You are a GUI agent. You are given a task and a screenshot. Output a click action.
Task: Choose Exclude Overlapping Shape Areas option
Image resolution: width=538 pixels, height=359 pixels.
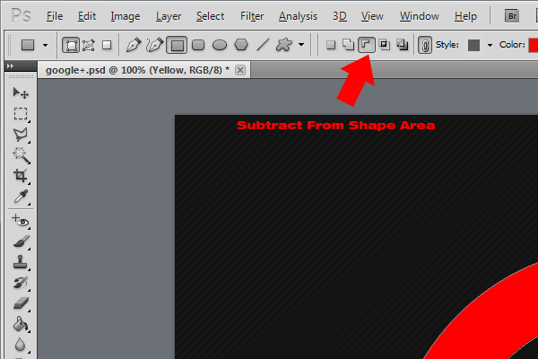point(402,45)
